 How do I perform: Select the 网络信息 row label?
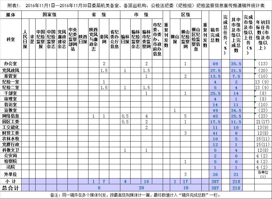pos(11,116)
